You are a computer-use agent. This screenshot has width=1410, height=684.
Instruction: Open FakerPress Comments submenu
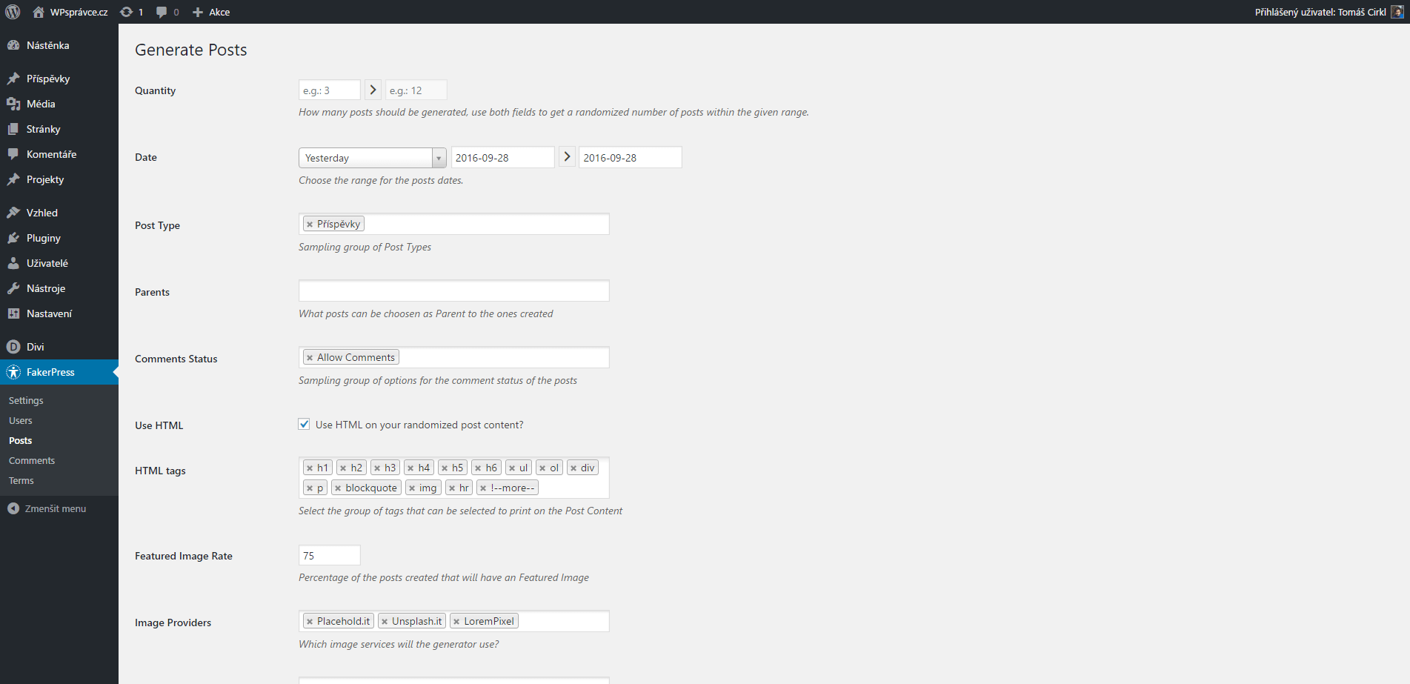coord(32,460)
